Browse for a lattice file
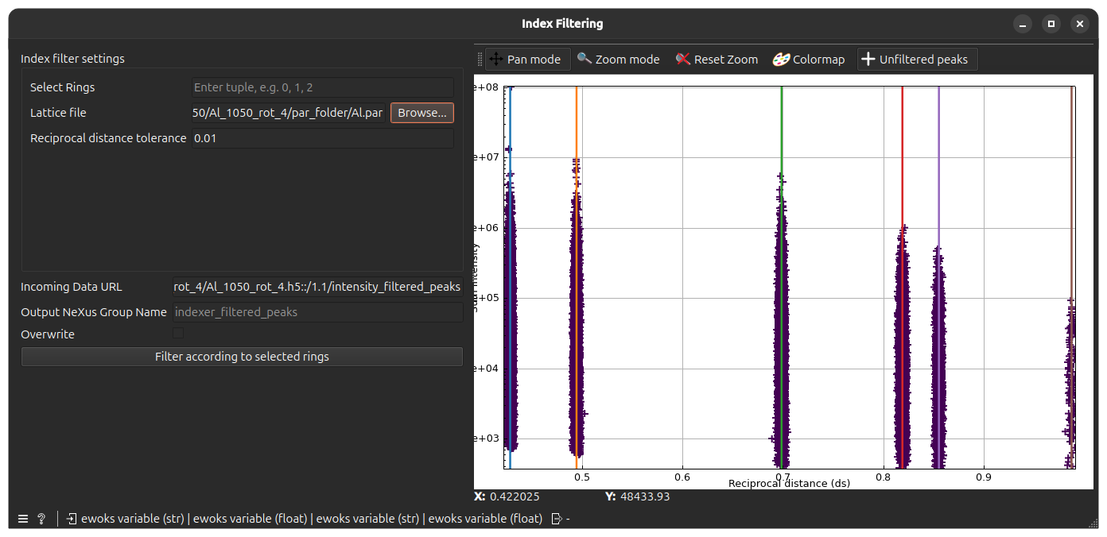This screenshot has width=1107, height=537. click(422, 113)
